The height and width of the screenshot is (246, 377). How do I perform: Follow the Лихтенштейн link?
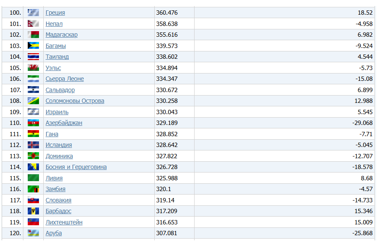(64, 222)
